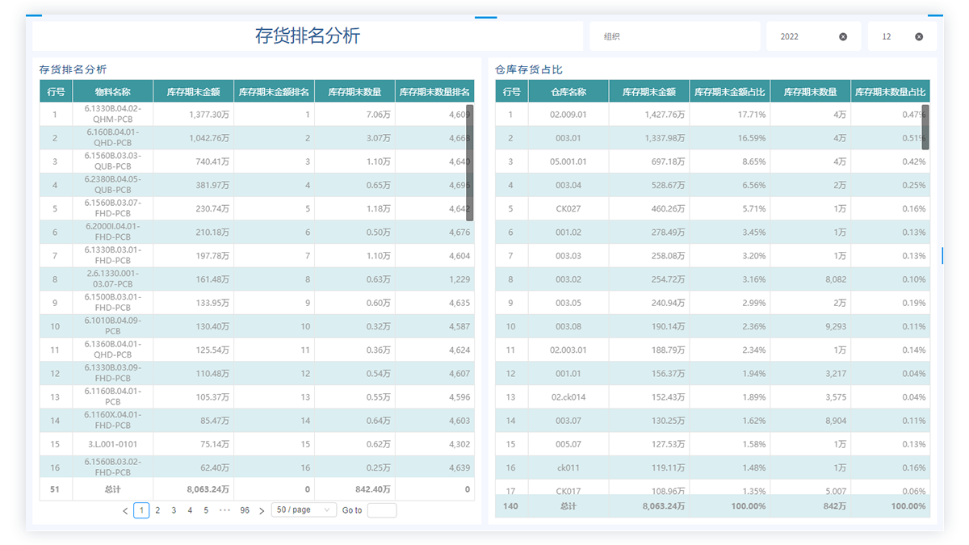The width and height of the screenshot is (969, 545).
Task: Click the left table's vertical scrollbar
Action: 470,161
